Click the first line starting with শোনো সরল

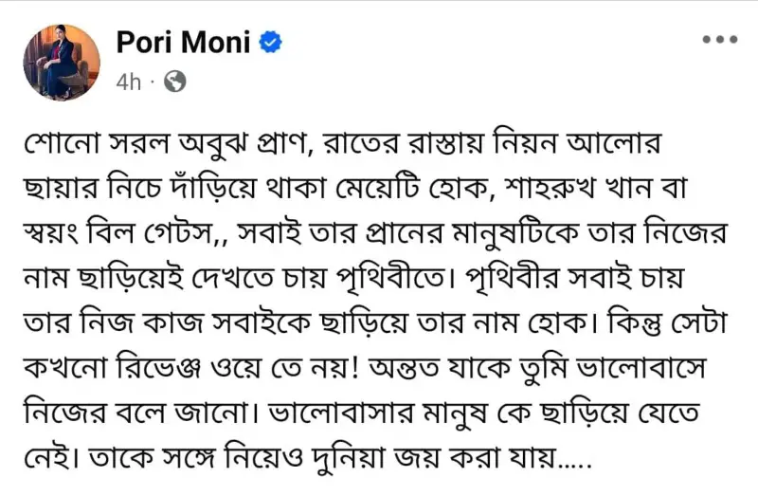click(x=342, y=144)
